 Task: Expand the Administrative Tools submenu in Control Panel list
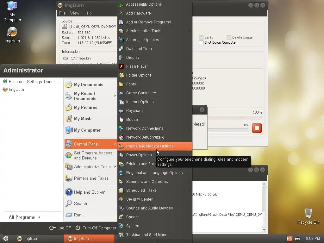coord(189,31)
